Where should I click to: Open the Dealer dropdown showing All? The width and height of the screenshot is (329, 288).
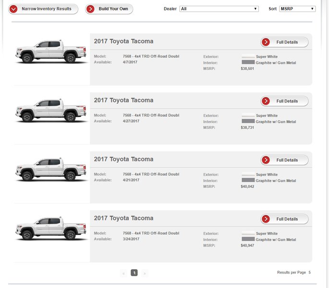coord(219,9)
